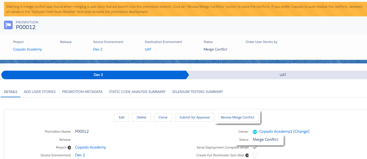The image size is (367, 159).
Task: Open Copado Academy link in details section
Action: 90,147
